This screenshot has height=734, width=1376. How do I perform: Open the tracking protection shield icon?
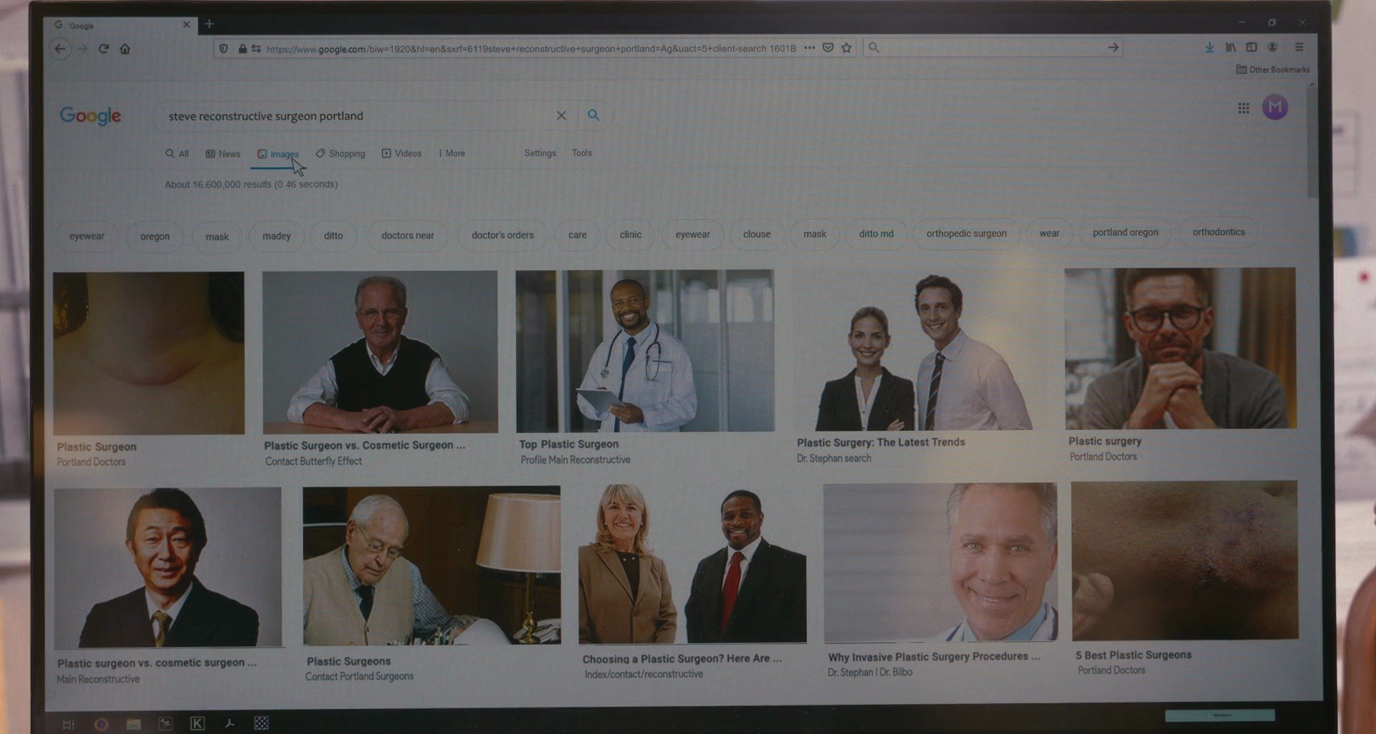(x=224, y=49)
